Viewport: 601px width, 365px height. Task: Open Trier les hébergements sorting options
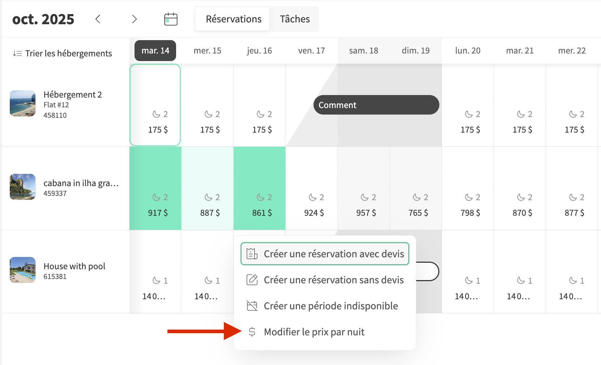(68, 53)
